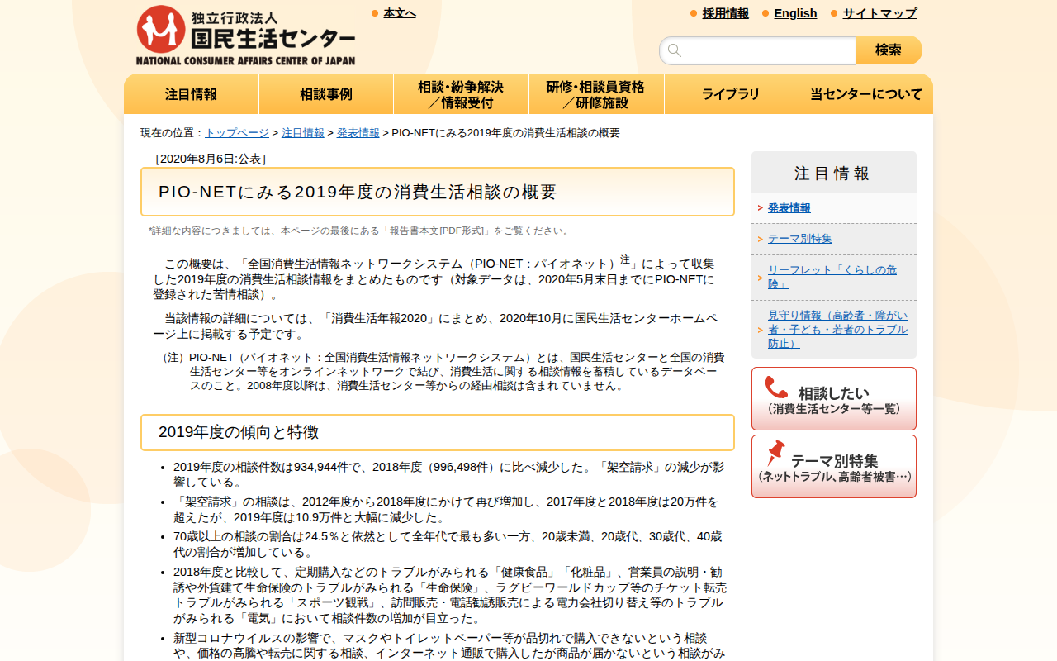
Task: Choose the 研修・相談員資格／研修施設 menu item
Action: 596,94
